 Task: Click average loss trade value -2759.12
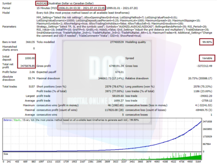coord(207,101)
